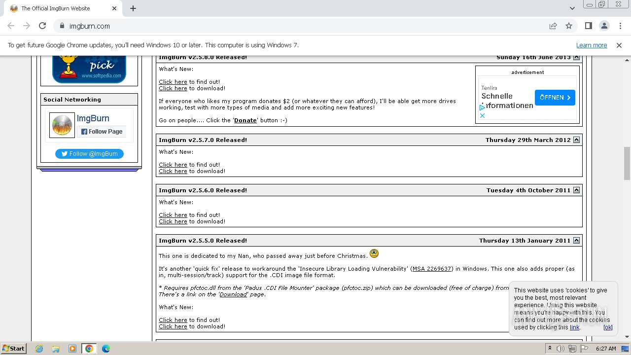Image resolution: width=631 pixels, height=355 pixels.
Task: Open v2.5.6.0 'Click here to download' link
Action: tap(173, 221)
